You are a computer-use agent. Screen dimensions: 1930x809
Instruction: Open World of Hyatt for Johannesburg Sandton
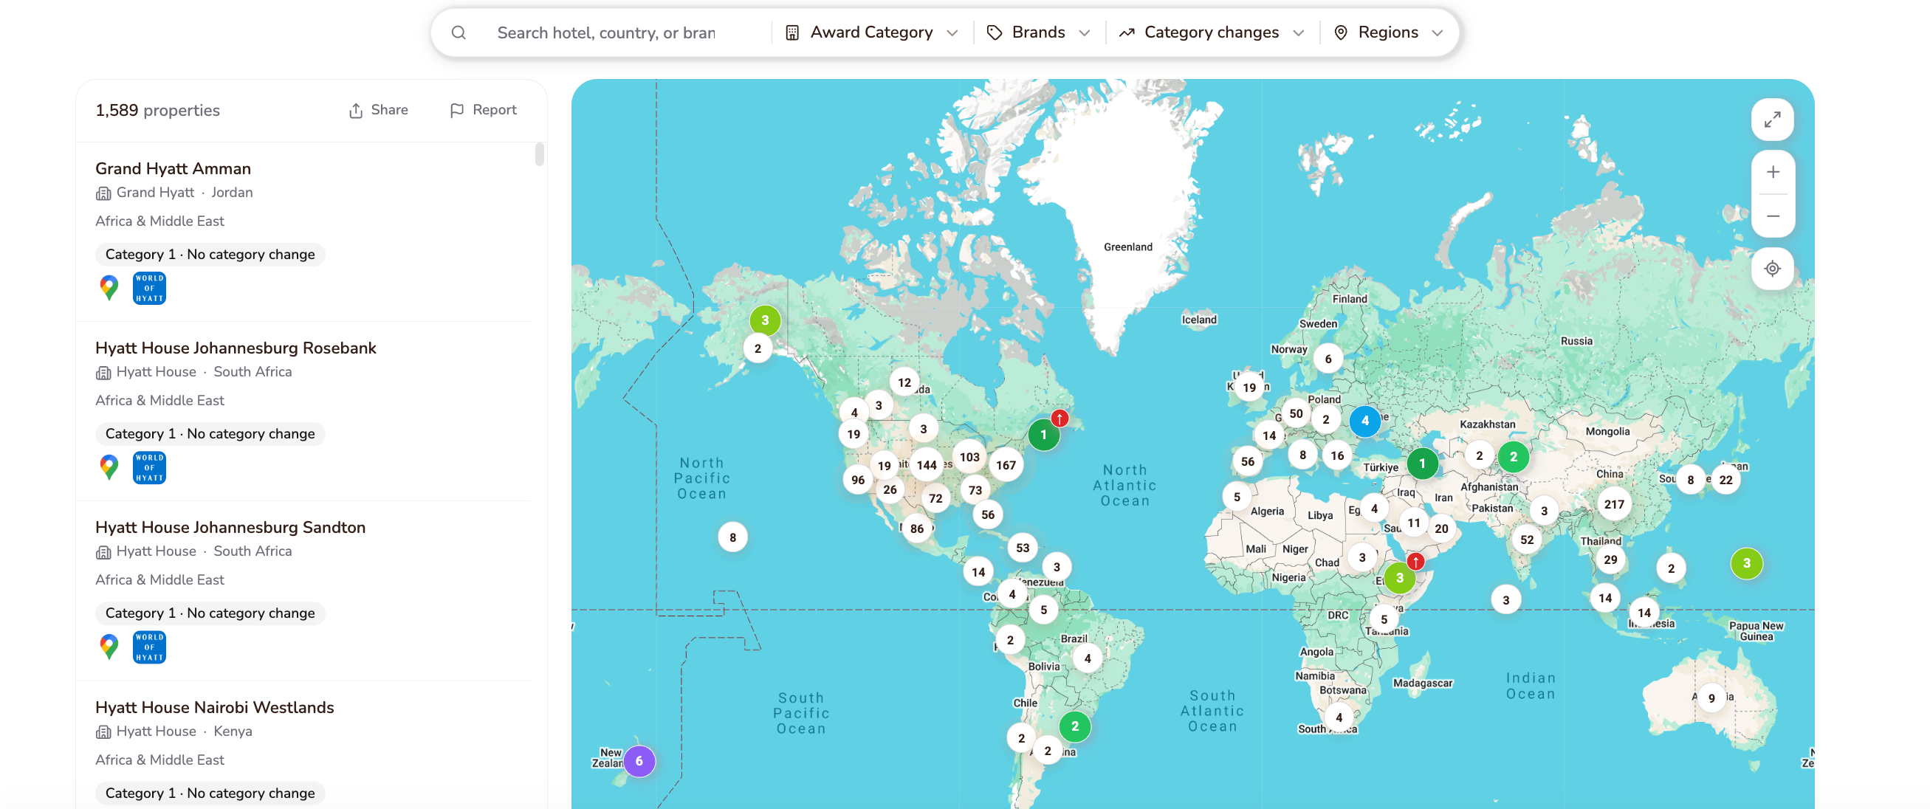[149, 647]
